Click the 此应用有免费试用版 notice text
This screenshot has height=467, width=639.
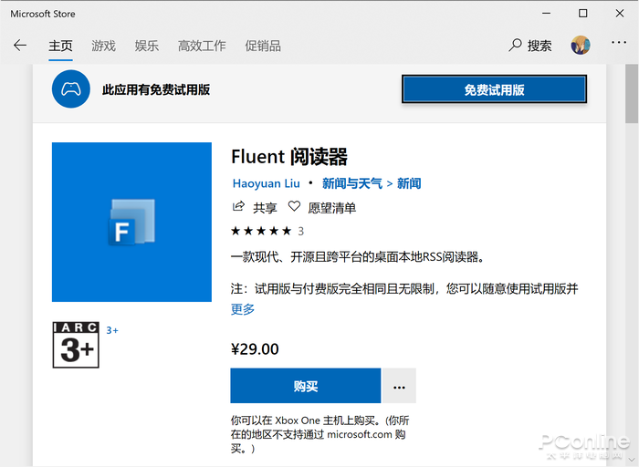pyautogui.click(x=156, y=89)
